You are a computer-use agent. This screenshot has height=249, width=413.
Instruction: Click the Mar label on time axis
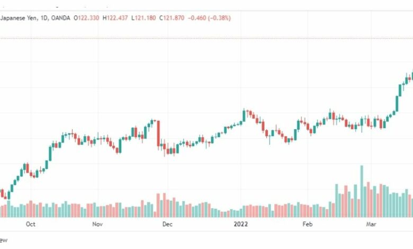pos(371,224)
